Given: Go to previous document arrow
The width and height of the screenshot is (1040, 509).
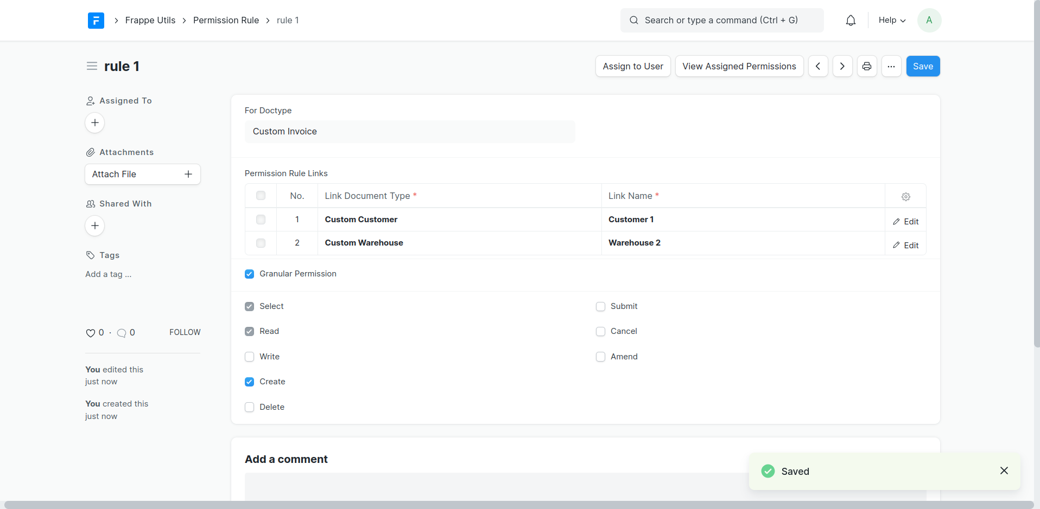Looking at the screenshot, I should pos(818,66).
